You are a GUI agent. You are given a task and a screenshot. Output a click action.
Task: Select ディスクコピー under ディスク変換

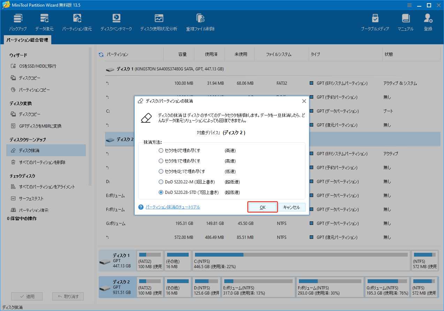coord(26,114)
